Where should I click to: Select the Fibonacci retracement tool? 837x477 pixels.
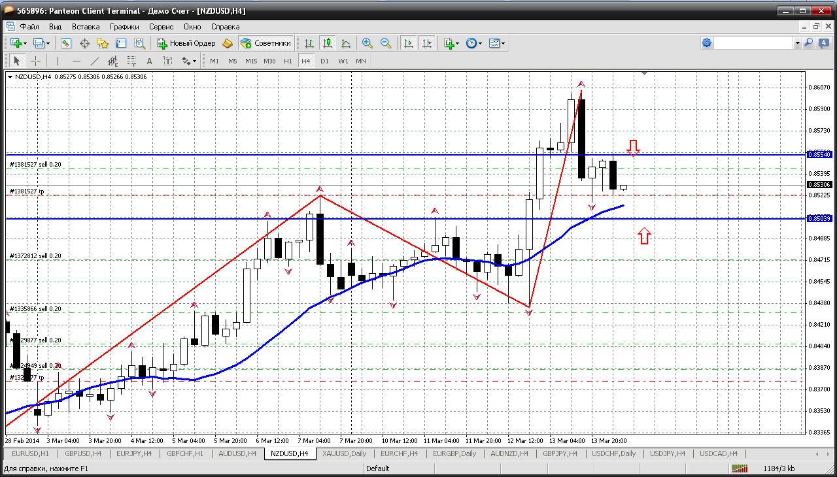[131, 61]
